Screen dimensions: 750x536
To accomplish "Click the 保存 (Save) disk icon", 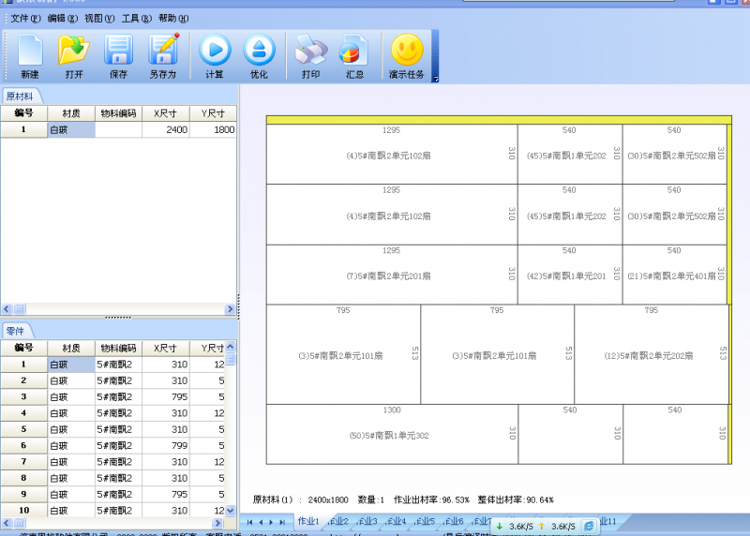I will [118, 55].
